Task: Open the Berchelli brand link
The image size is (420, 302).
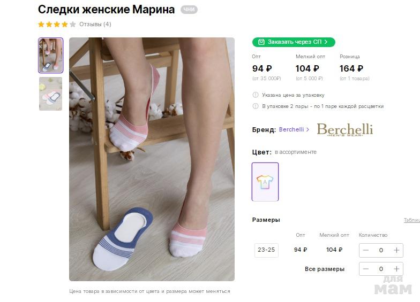Action: tap(294, 130)
